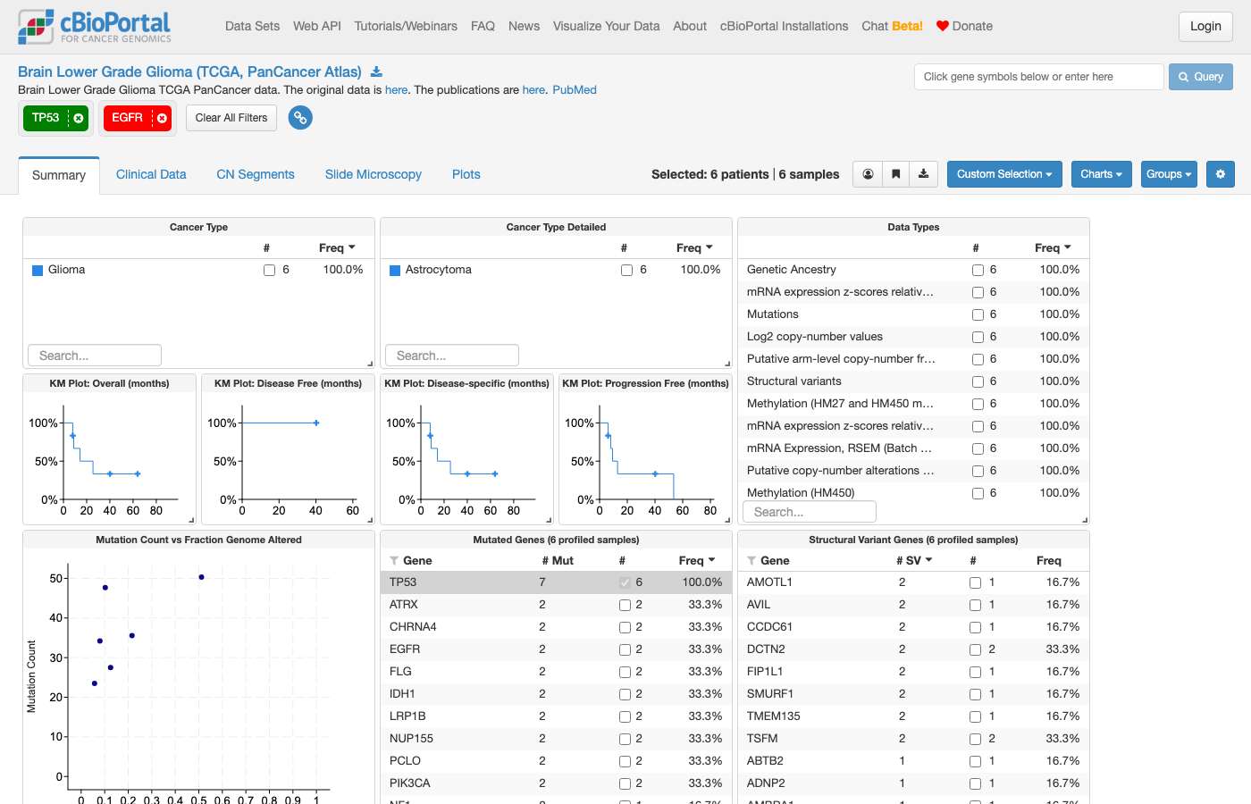Click the magnifier Query button
The image size is (1251, 804).
coord(1201,77)
